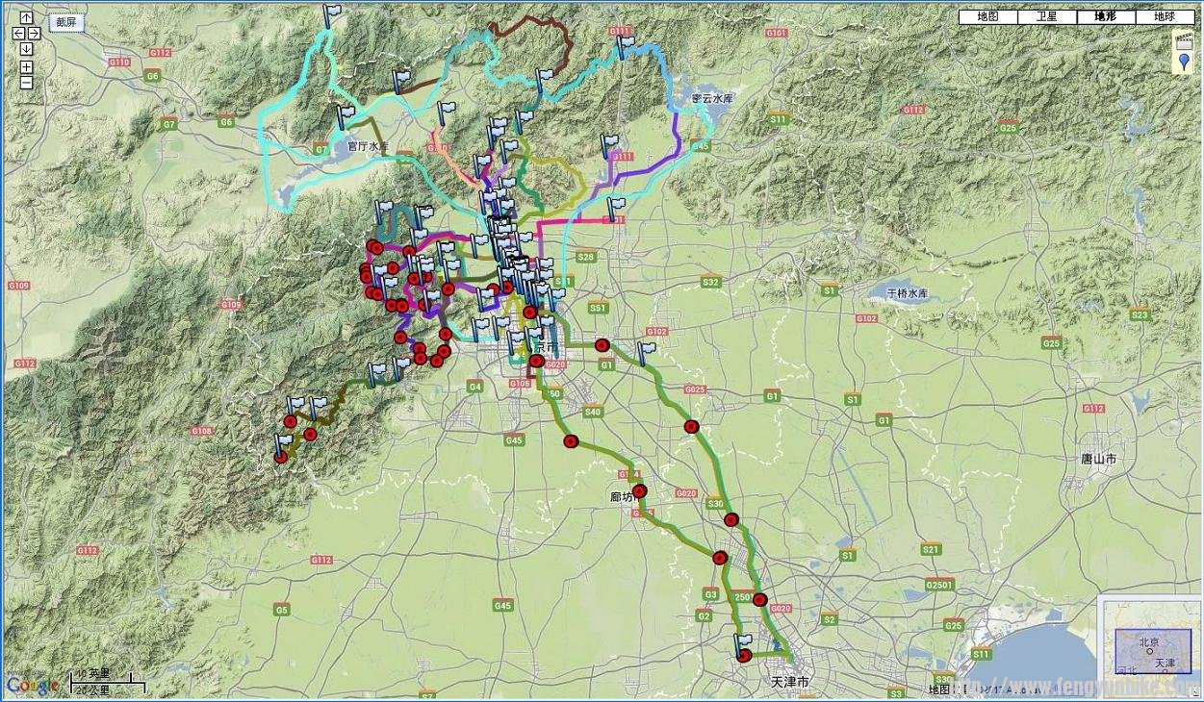Pan the map left with the arrow
This screenshot has height=702, width=1204.
click(x=18, y=34)
